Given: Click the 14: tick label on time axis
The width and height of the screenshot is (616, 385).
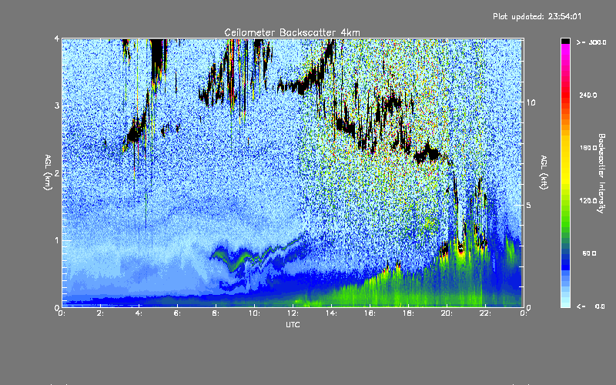Looking at the screenshot, I should point(331,313).
